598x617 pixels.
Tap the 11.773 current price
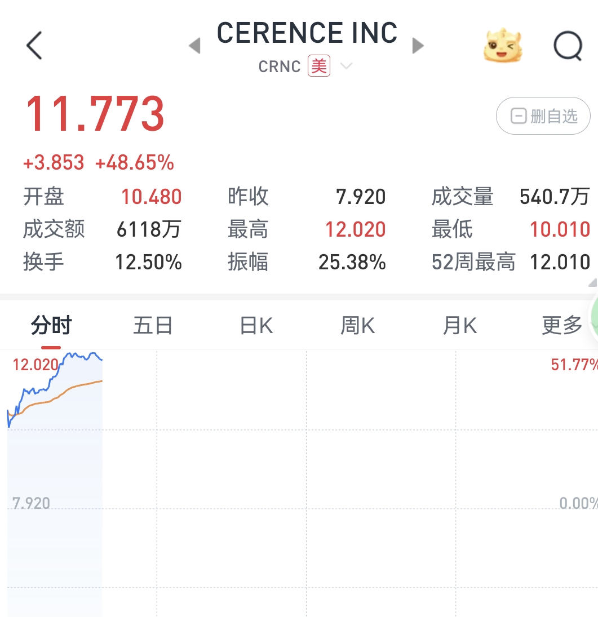(x=95, y=114)
